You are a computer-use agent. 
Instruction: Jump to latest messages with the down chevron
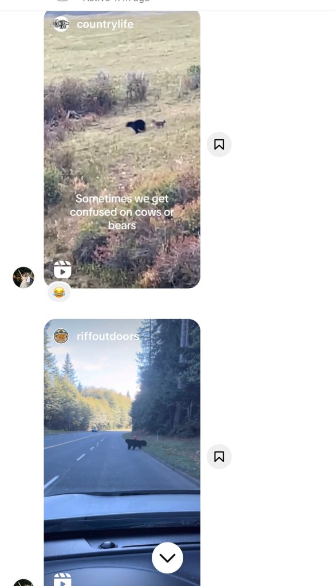(167, 557)
